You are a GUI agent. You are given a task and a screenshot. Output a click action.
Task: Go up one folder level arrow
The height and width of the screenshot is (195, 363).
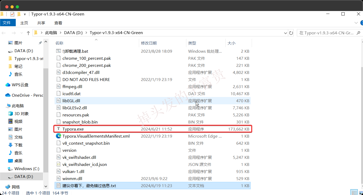pos(28,33)
